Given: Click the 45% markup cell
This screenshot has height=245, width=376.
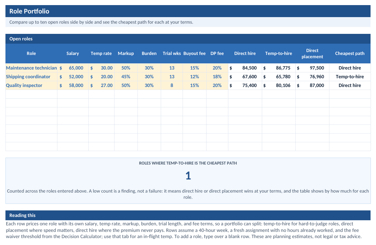Looking at the screenshot, I should [x=126, y=76].
